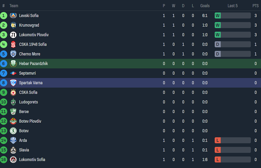
Task: Click Arda's red L result badge
Action: point(217,140)
